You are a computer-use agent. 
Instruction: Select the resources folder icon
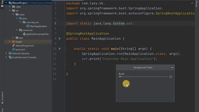pyautogui.click(x=21, y=30)
